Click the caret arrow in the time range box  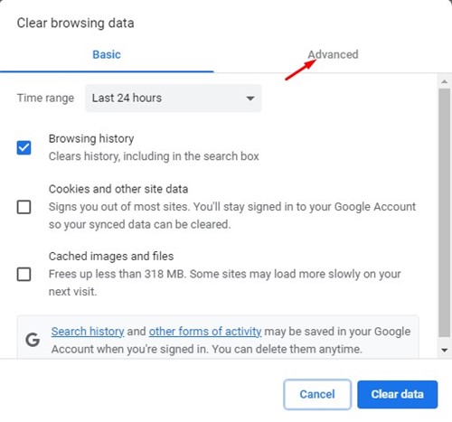[x=250, y=98]
